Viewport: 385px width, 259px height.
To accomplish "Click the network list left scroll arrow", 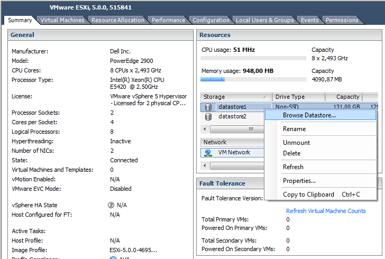I will 205,166.
